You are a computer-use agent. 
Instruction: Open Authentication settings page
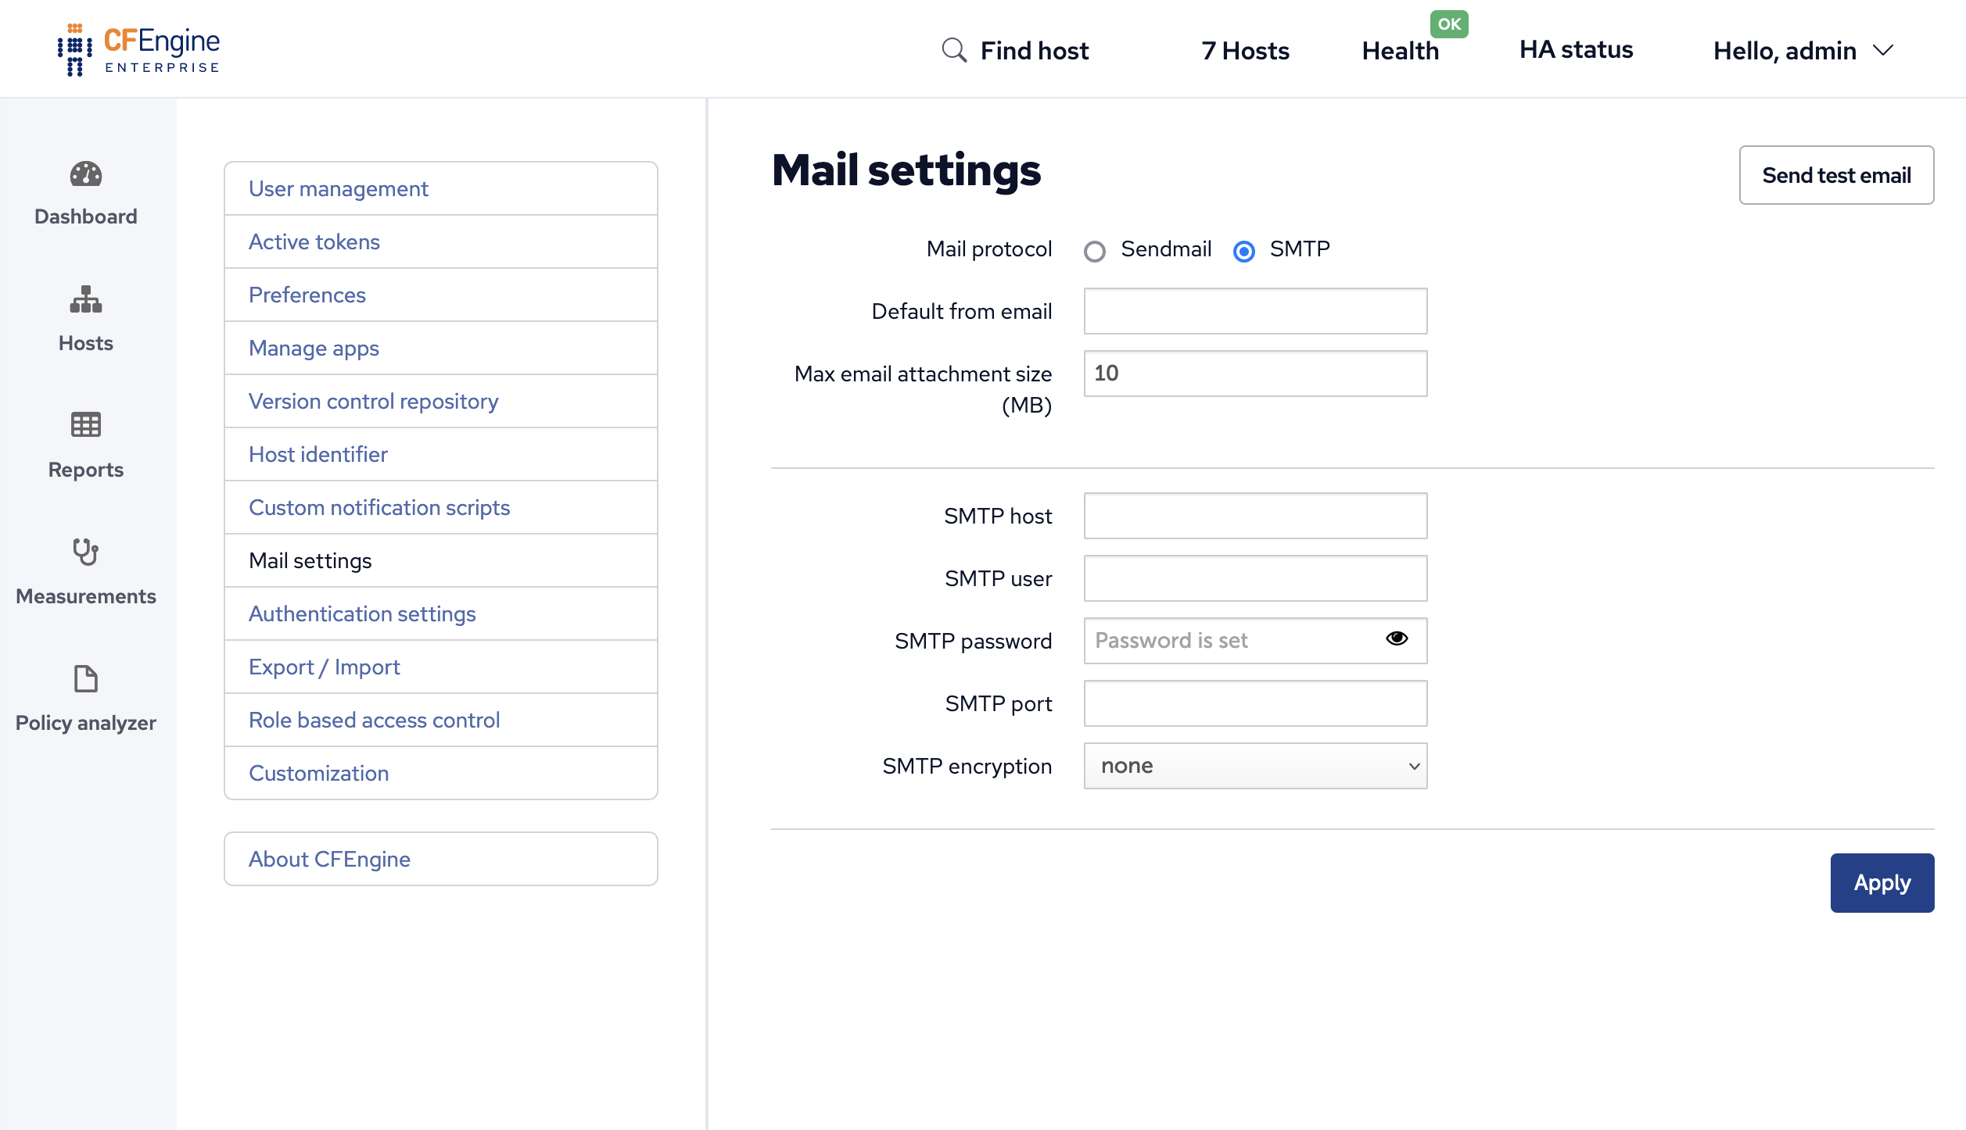click(362, 613)
